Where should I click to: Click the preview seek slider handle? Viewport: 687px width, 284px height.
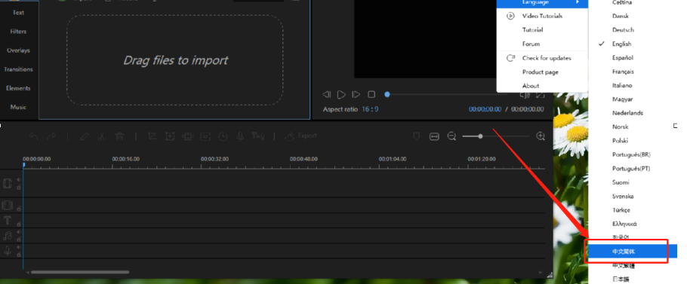pyautogui.click(x=387, y=94)
